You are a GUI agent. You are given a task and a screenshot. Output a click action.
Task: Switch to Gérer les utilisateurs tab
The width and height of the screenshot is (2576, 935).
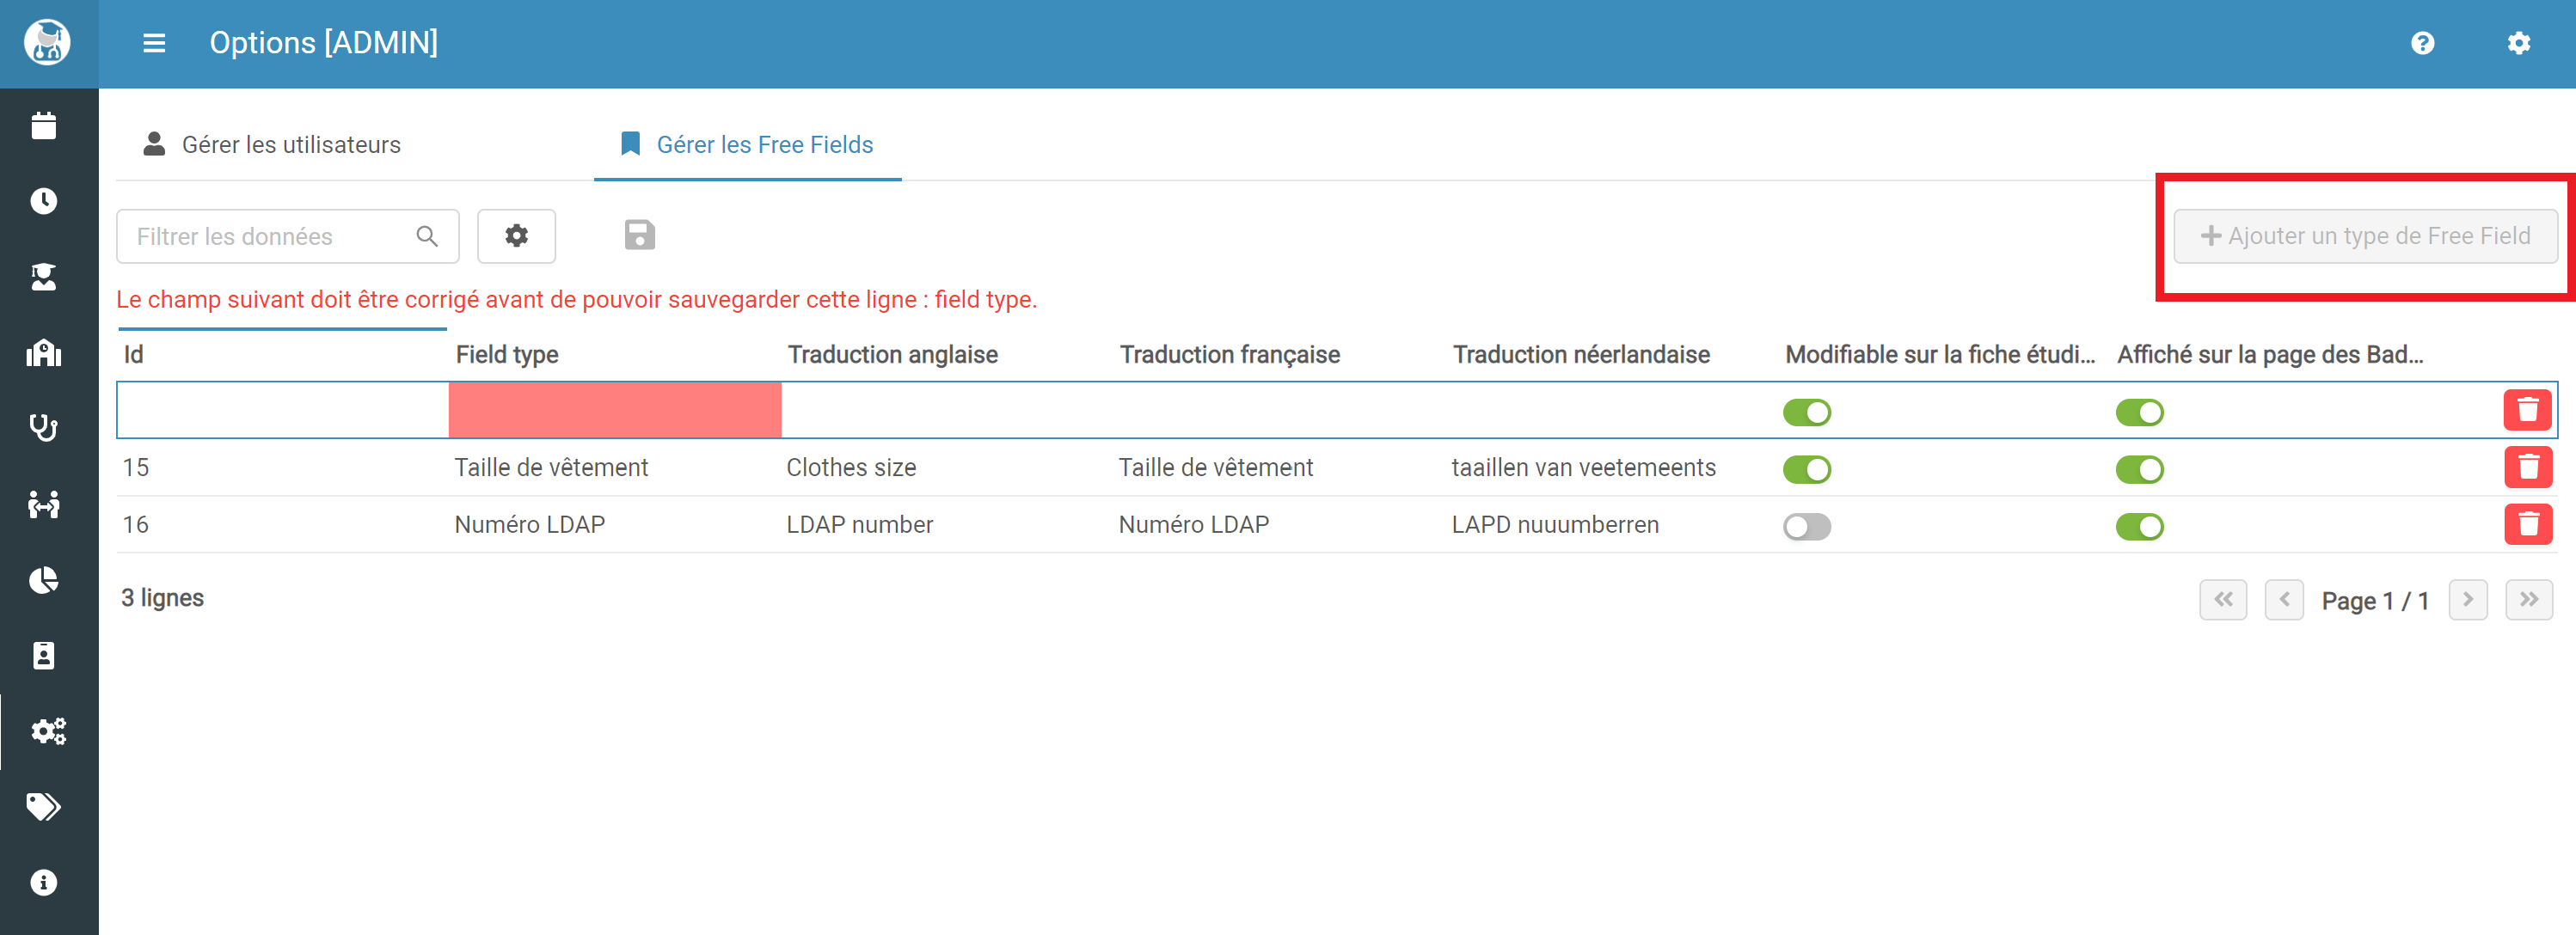point(272,145)
